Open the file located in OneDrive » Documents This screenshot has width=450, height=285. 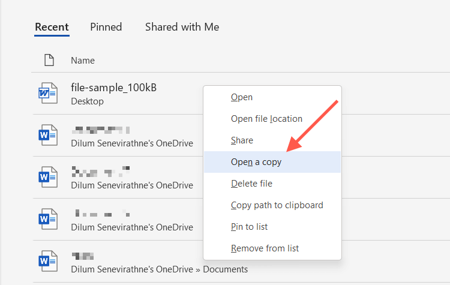[x=159, y=269]
